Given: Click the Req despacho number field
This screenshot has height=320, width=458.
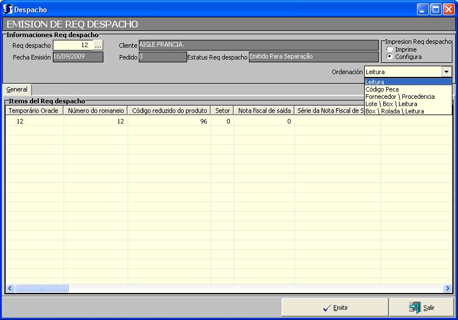Looking at the screenshot, I should (73, 45).
